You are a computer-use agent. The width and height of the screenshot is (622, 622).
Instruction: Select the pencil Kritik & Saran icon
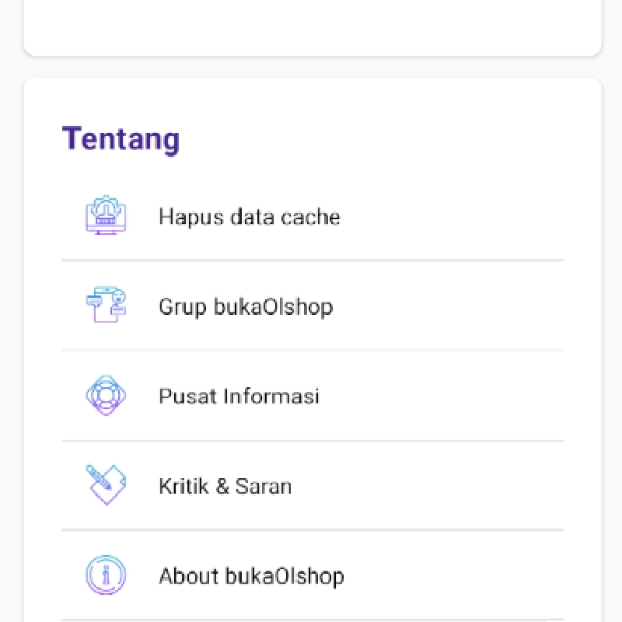click(x=106, y=484)
